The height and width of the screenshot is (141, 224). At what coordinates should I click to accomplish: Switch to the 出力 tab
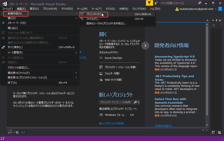(24, 132)
